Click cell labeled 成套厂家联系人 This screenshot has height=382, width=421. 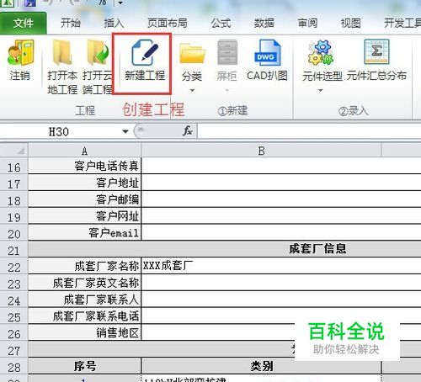(x=84, y=300)
